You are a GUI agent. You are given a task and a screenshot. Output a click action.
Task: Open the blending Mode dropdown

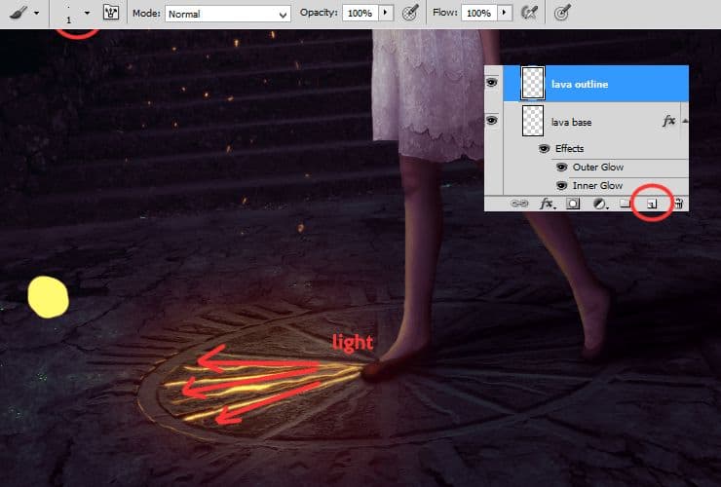[x=228, y=14]
